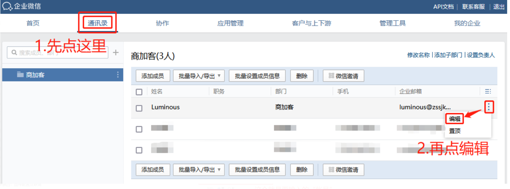The height and width of the screenshot is (189, 510).
Task: Check the Luminous row checkbox
Action: (x=139, y=108)
